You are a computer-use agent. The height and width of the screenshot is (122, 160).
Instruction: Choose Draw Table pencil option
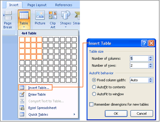click(x=22, y=94)
